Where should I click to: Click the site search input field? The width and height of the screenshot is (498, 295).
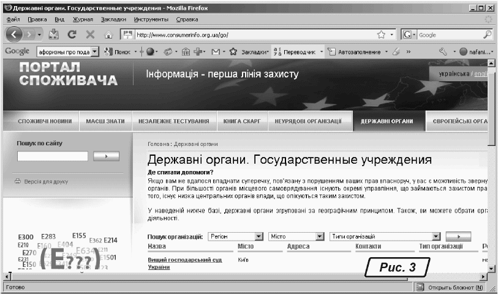pos(53,156)
